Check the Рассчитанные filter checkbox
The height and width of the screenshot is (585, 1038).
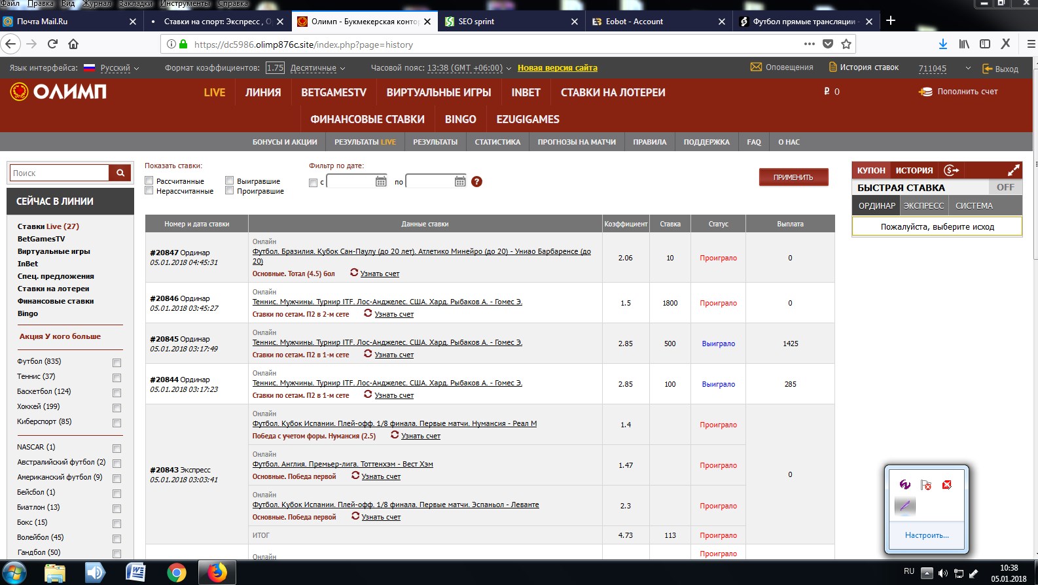[149, 181]
